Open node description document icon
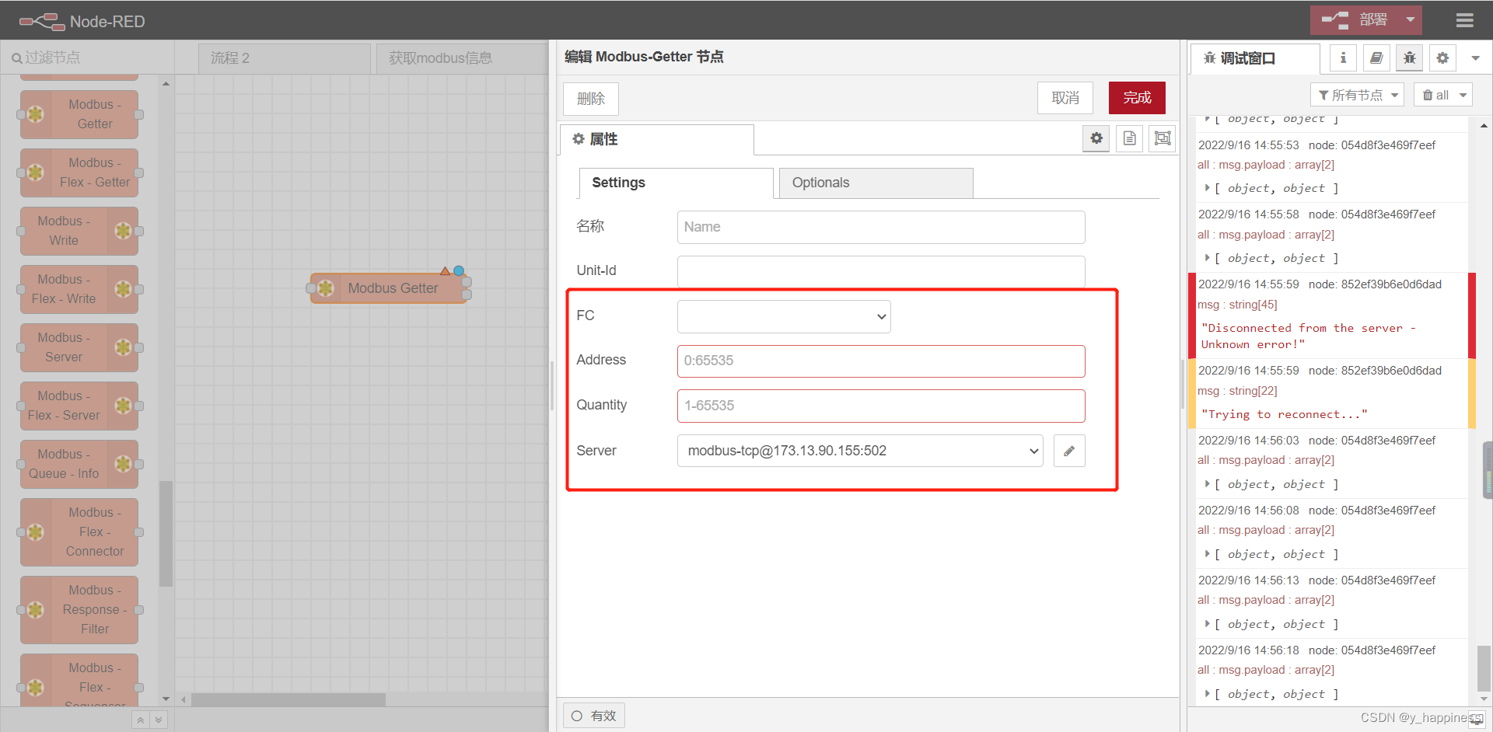 (1130, 138)
